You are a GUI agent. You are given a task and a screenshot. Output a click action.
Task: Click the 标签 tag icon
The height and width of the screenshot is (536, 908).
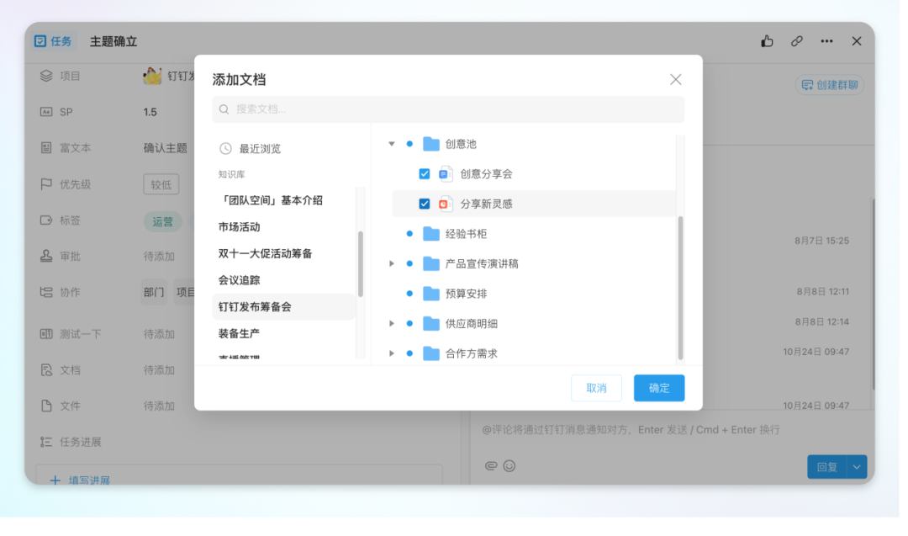coord(46,220)
